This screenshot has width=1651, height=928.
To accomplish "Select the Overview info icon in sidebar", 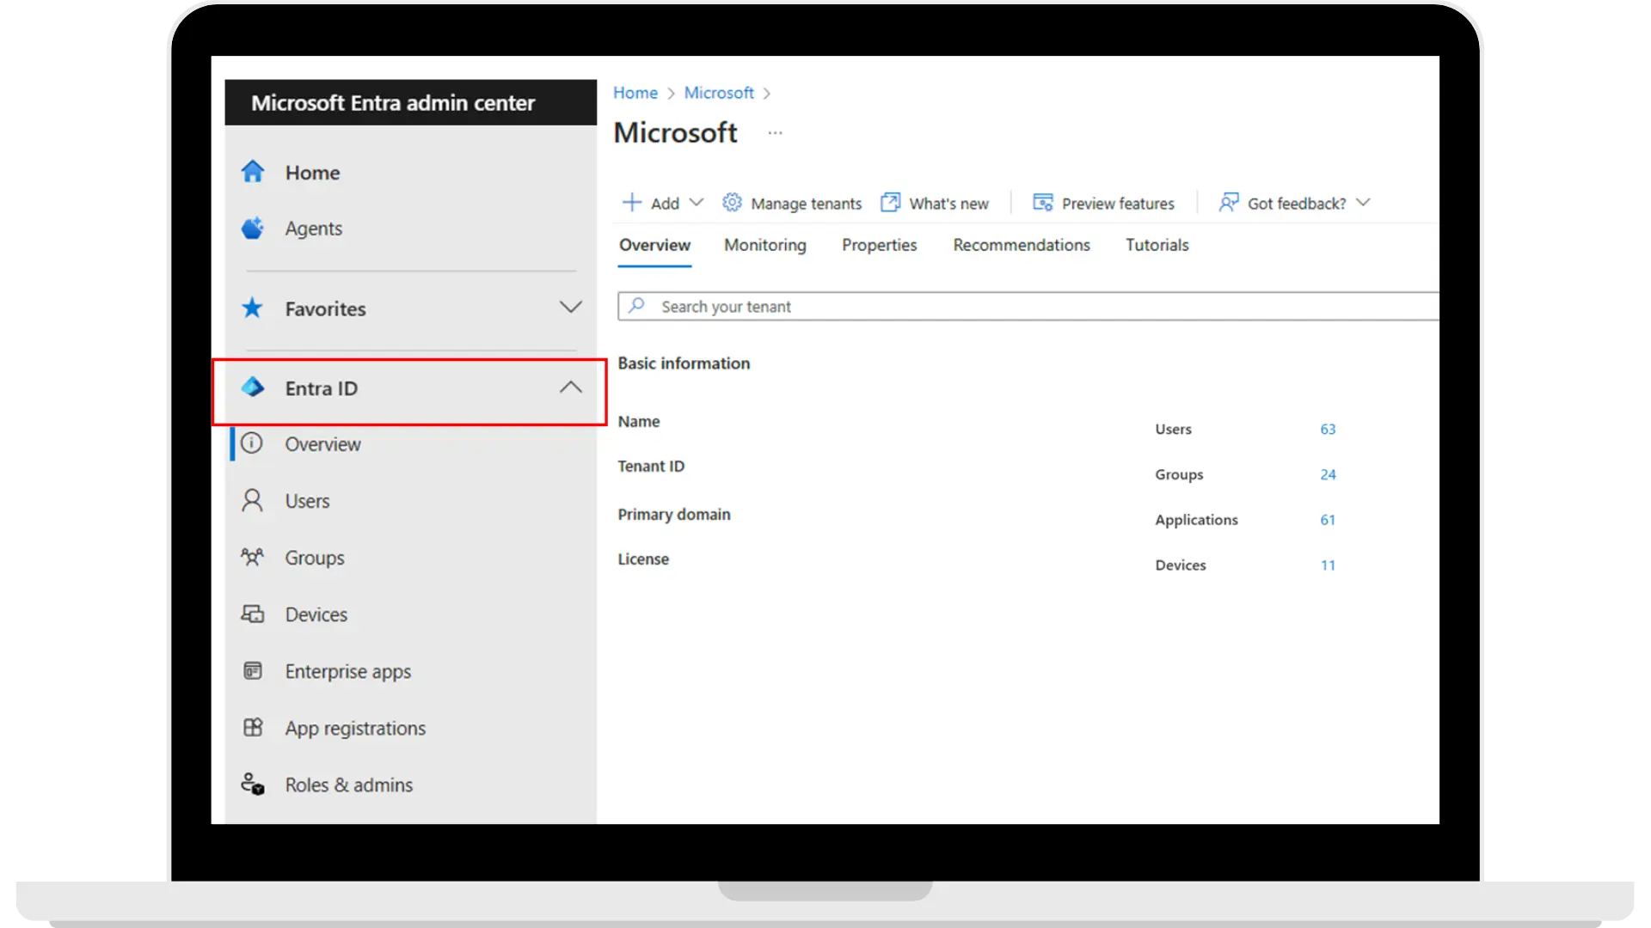I will pyautogui.click(x=252, y=443).
